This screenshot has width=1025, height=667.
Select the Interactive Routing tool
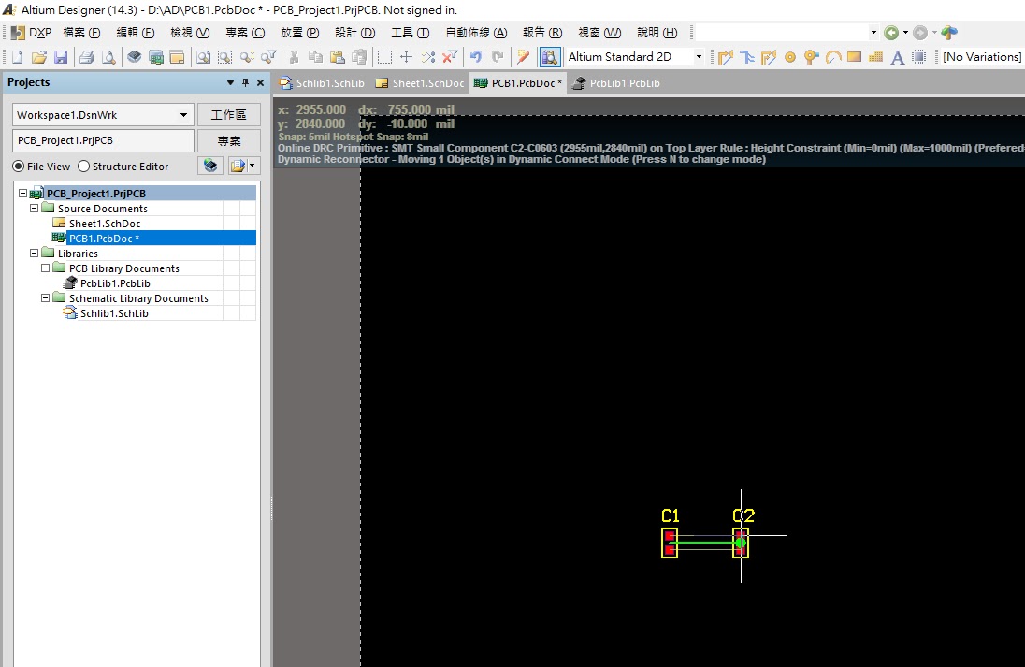tap(725, 57)
